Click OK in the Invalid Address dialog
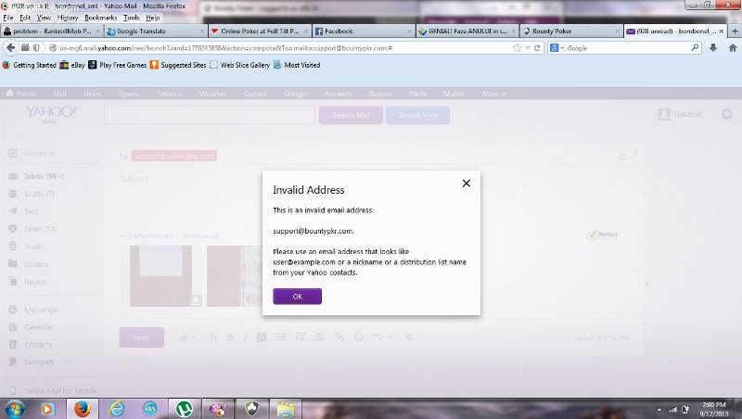This screenshot has width=742, height=419. click(x=297, y=297)
